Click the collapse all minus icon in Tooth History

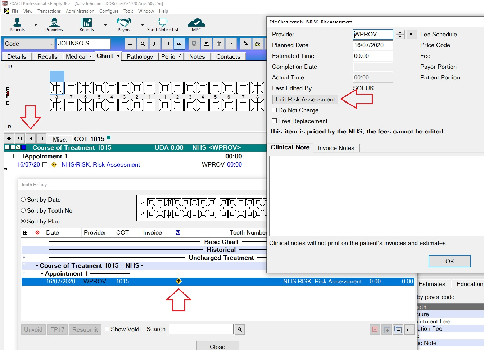click(398, 329)
